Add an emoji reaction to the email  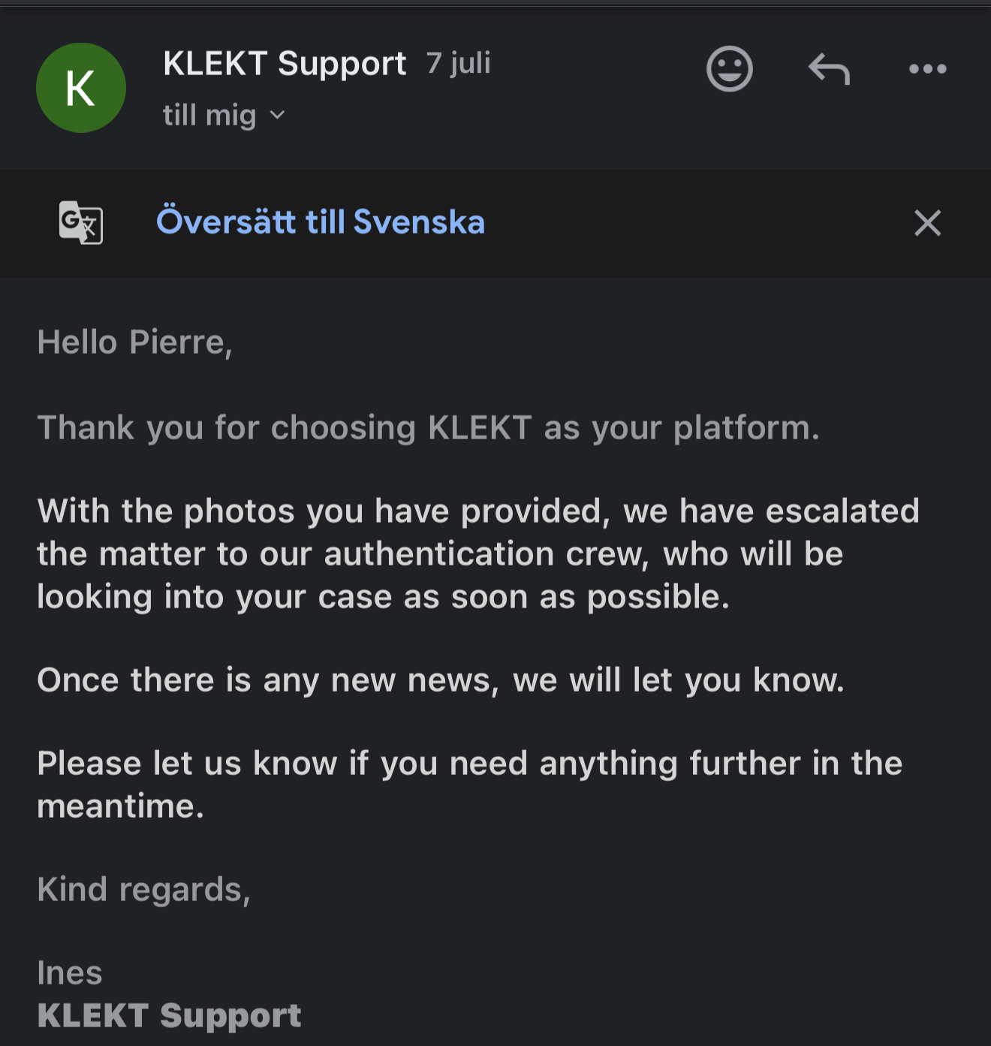click(729, 69)
